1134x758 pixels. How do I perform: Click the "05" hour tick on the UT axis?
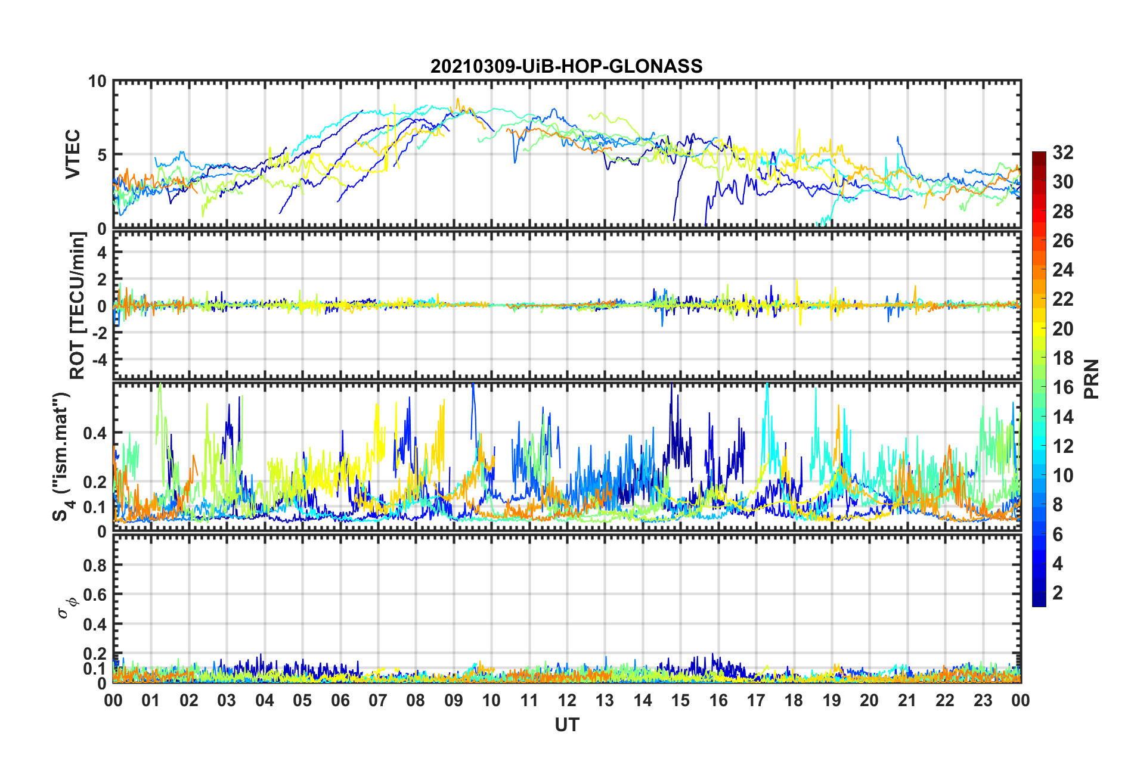(302, 701)
